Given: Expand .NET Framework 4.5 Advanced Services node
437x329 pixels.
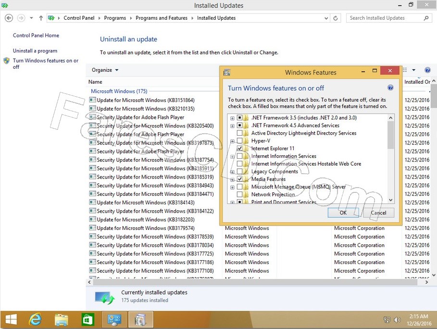Looking at the screenshot, I should (x=232, y=126).
